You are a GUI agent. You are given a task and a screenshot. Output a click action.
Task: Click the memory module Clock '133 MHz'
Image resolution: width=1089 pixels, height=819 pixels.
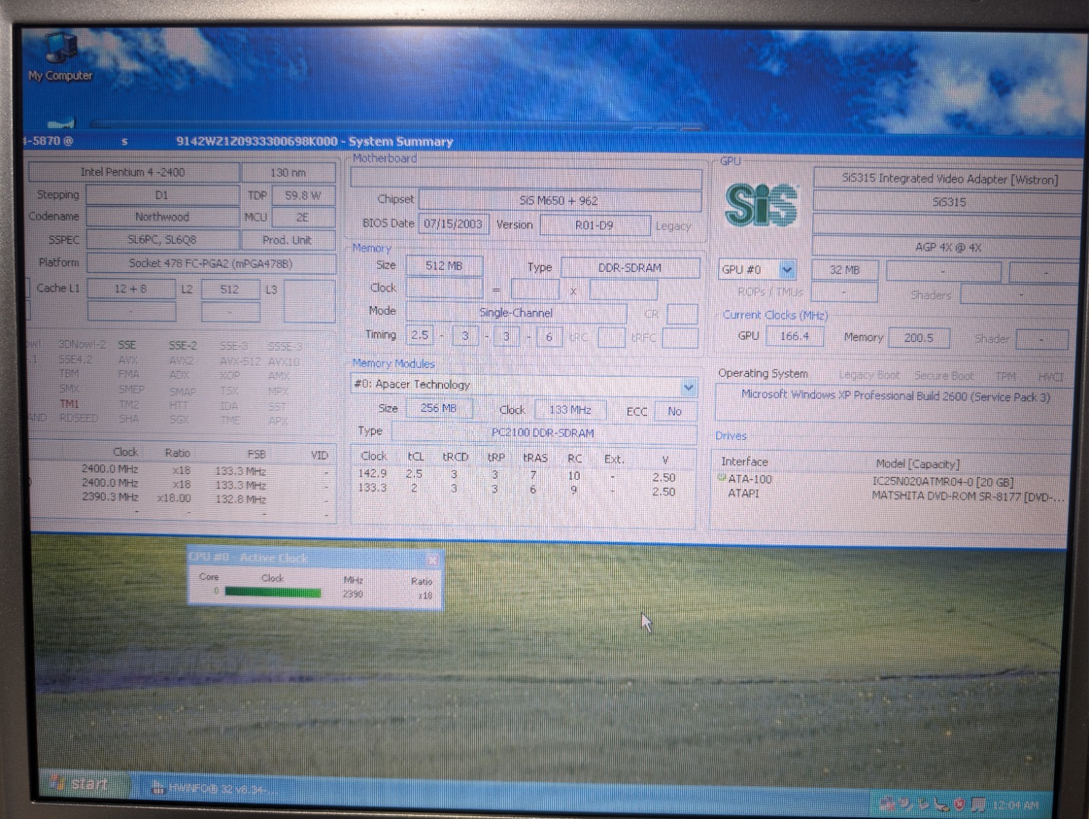(570, 410)
